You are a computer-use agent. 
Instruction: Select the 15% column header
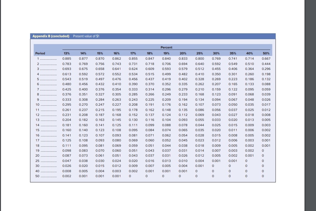point(100,53)
